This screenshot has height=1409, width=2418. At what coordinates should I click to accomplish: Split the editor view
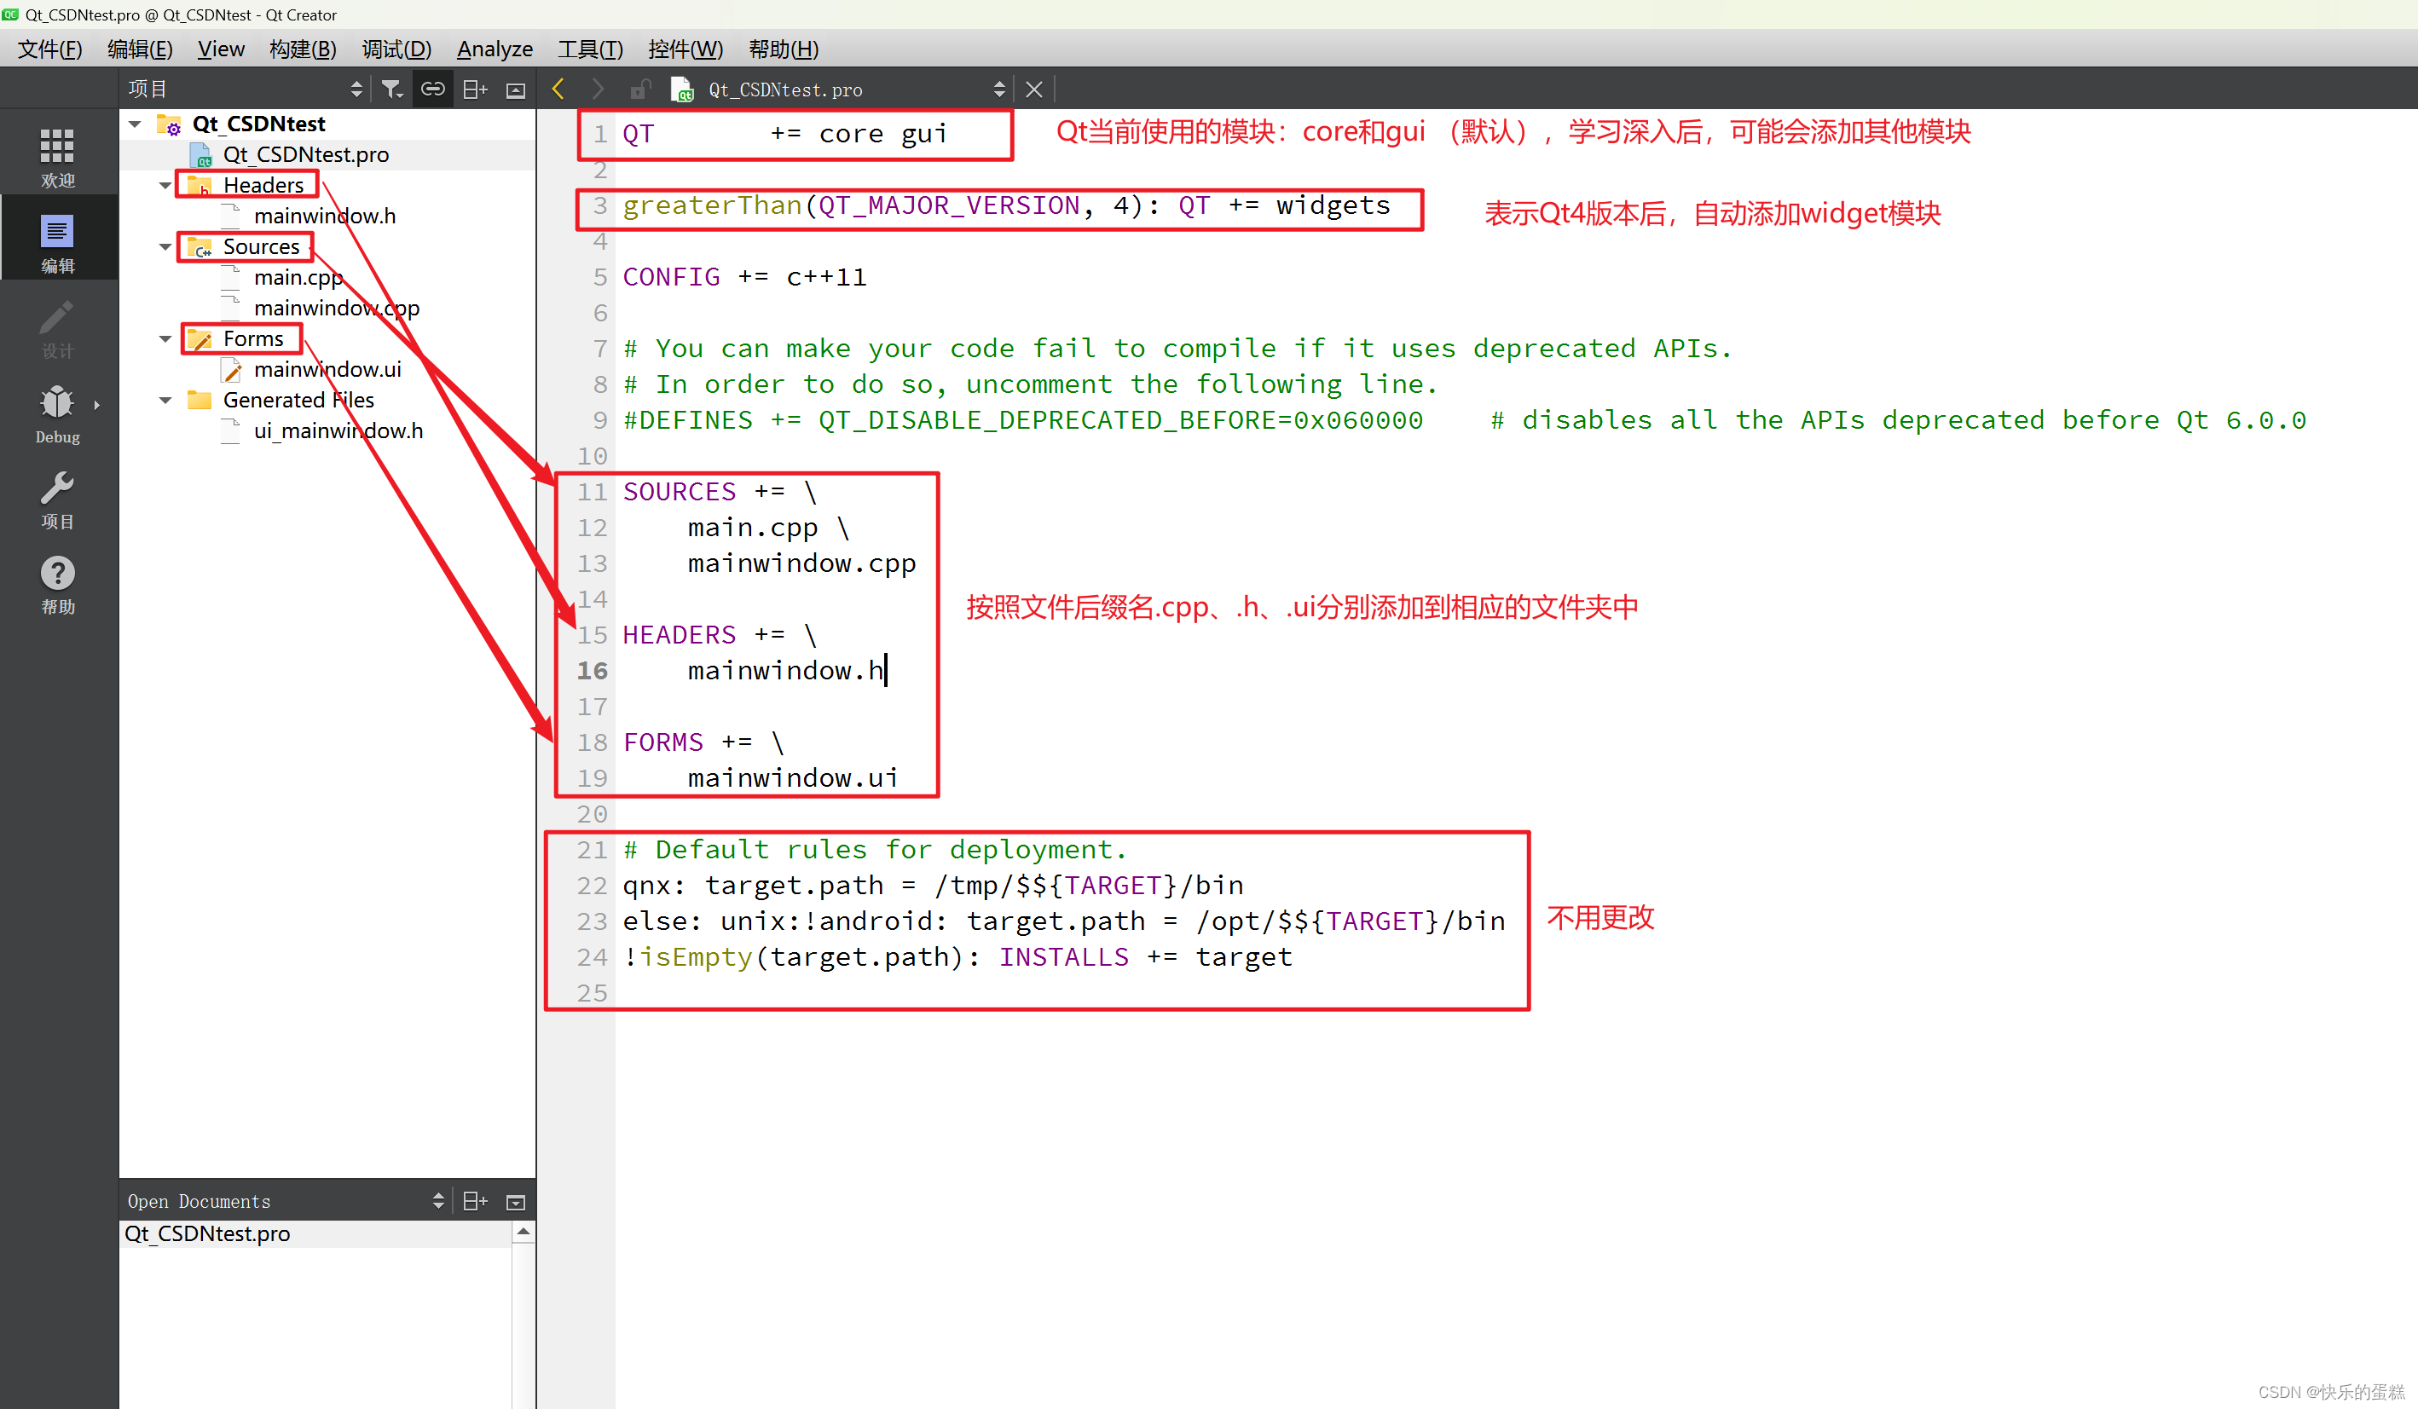474,89
